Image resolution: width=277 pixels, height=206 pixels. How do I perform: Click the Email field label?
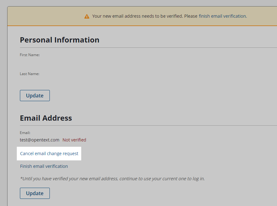(x=25, y=133)
